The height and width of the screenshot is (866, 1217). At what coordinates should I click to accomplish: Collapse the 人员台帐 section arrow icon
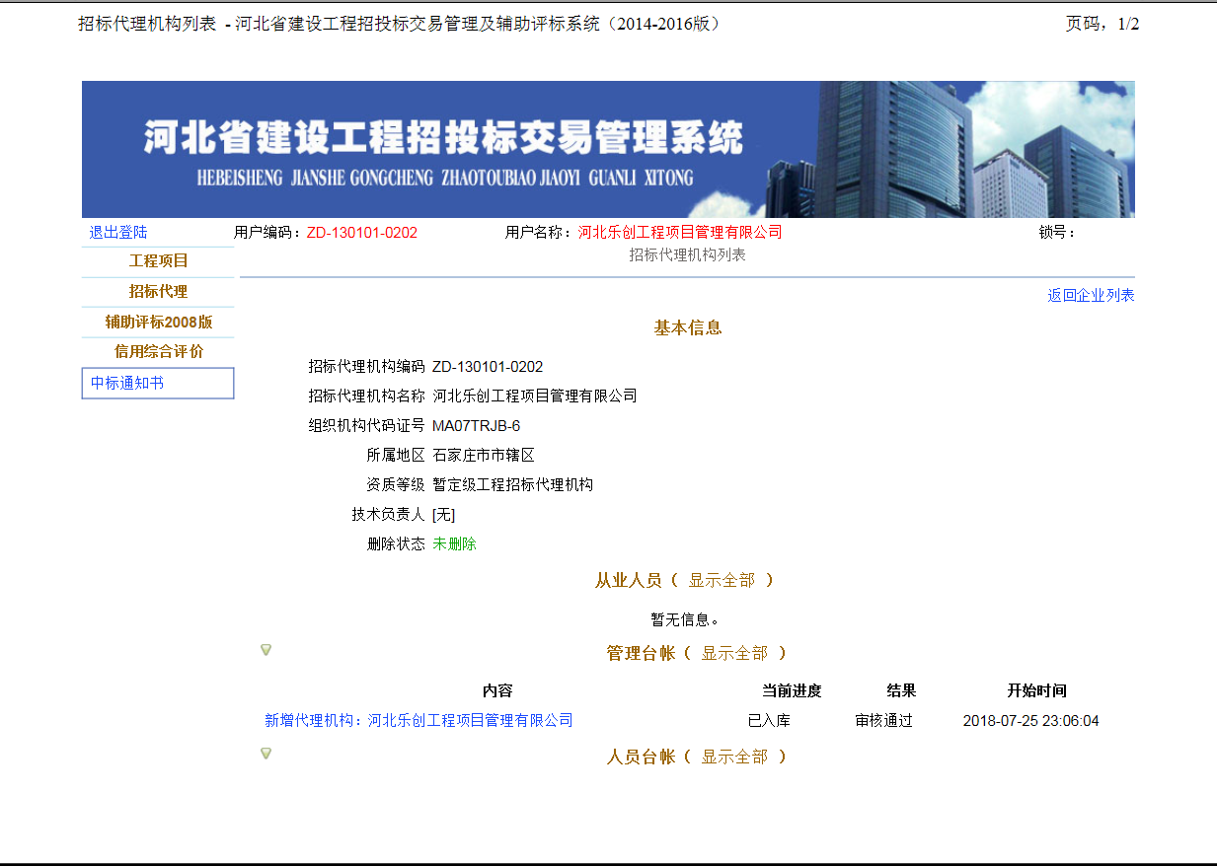click(266, 754)
